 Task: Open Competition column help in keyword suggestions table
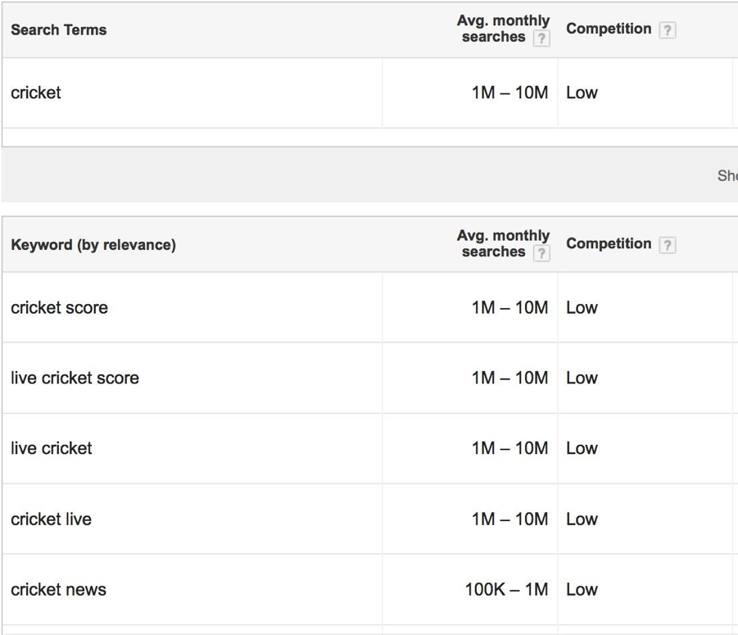coord(669,243)
